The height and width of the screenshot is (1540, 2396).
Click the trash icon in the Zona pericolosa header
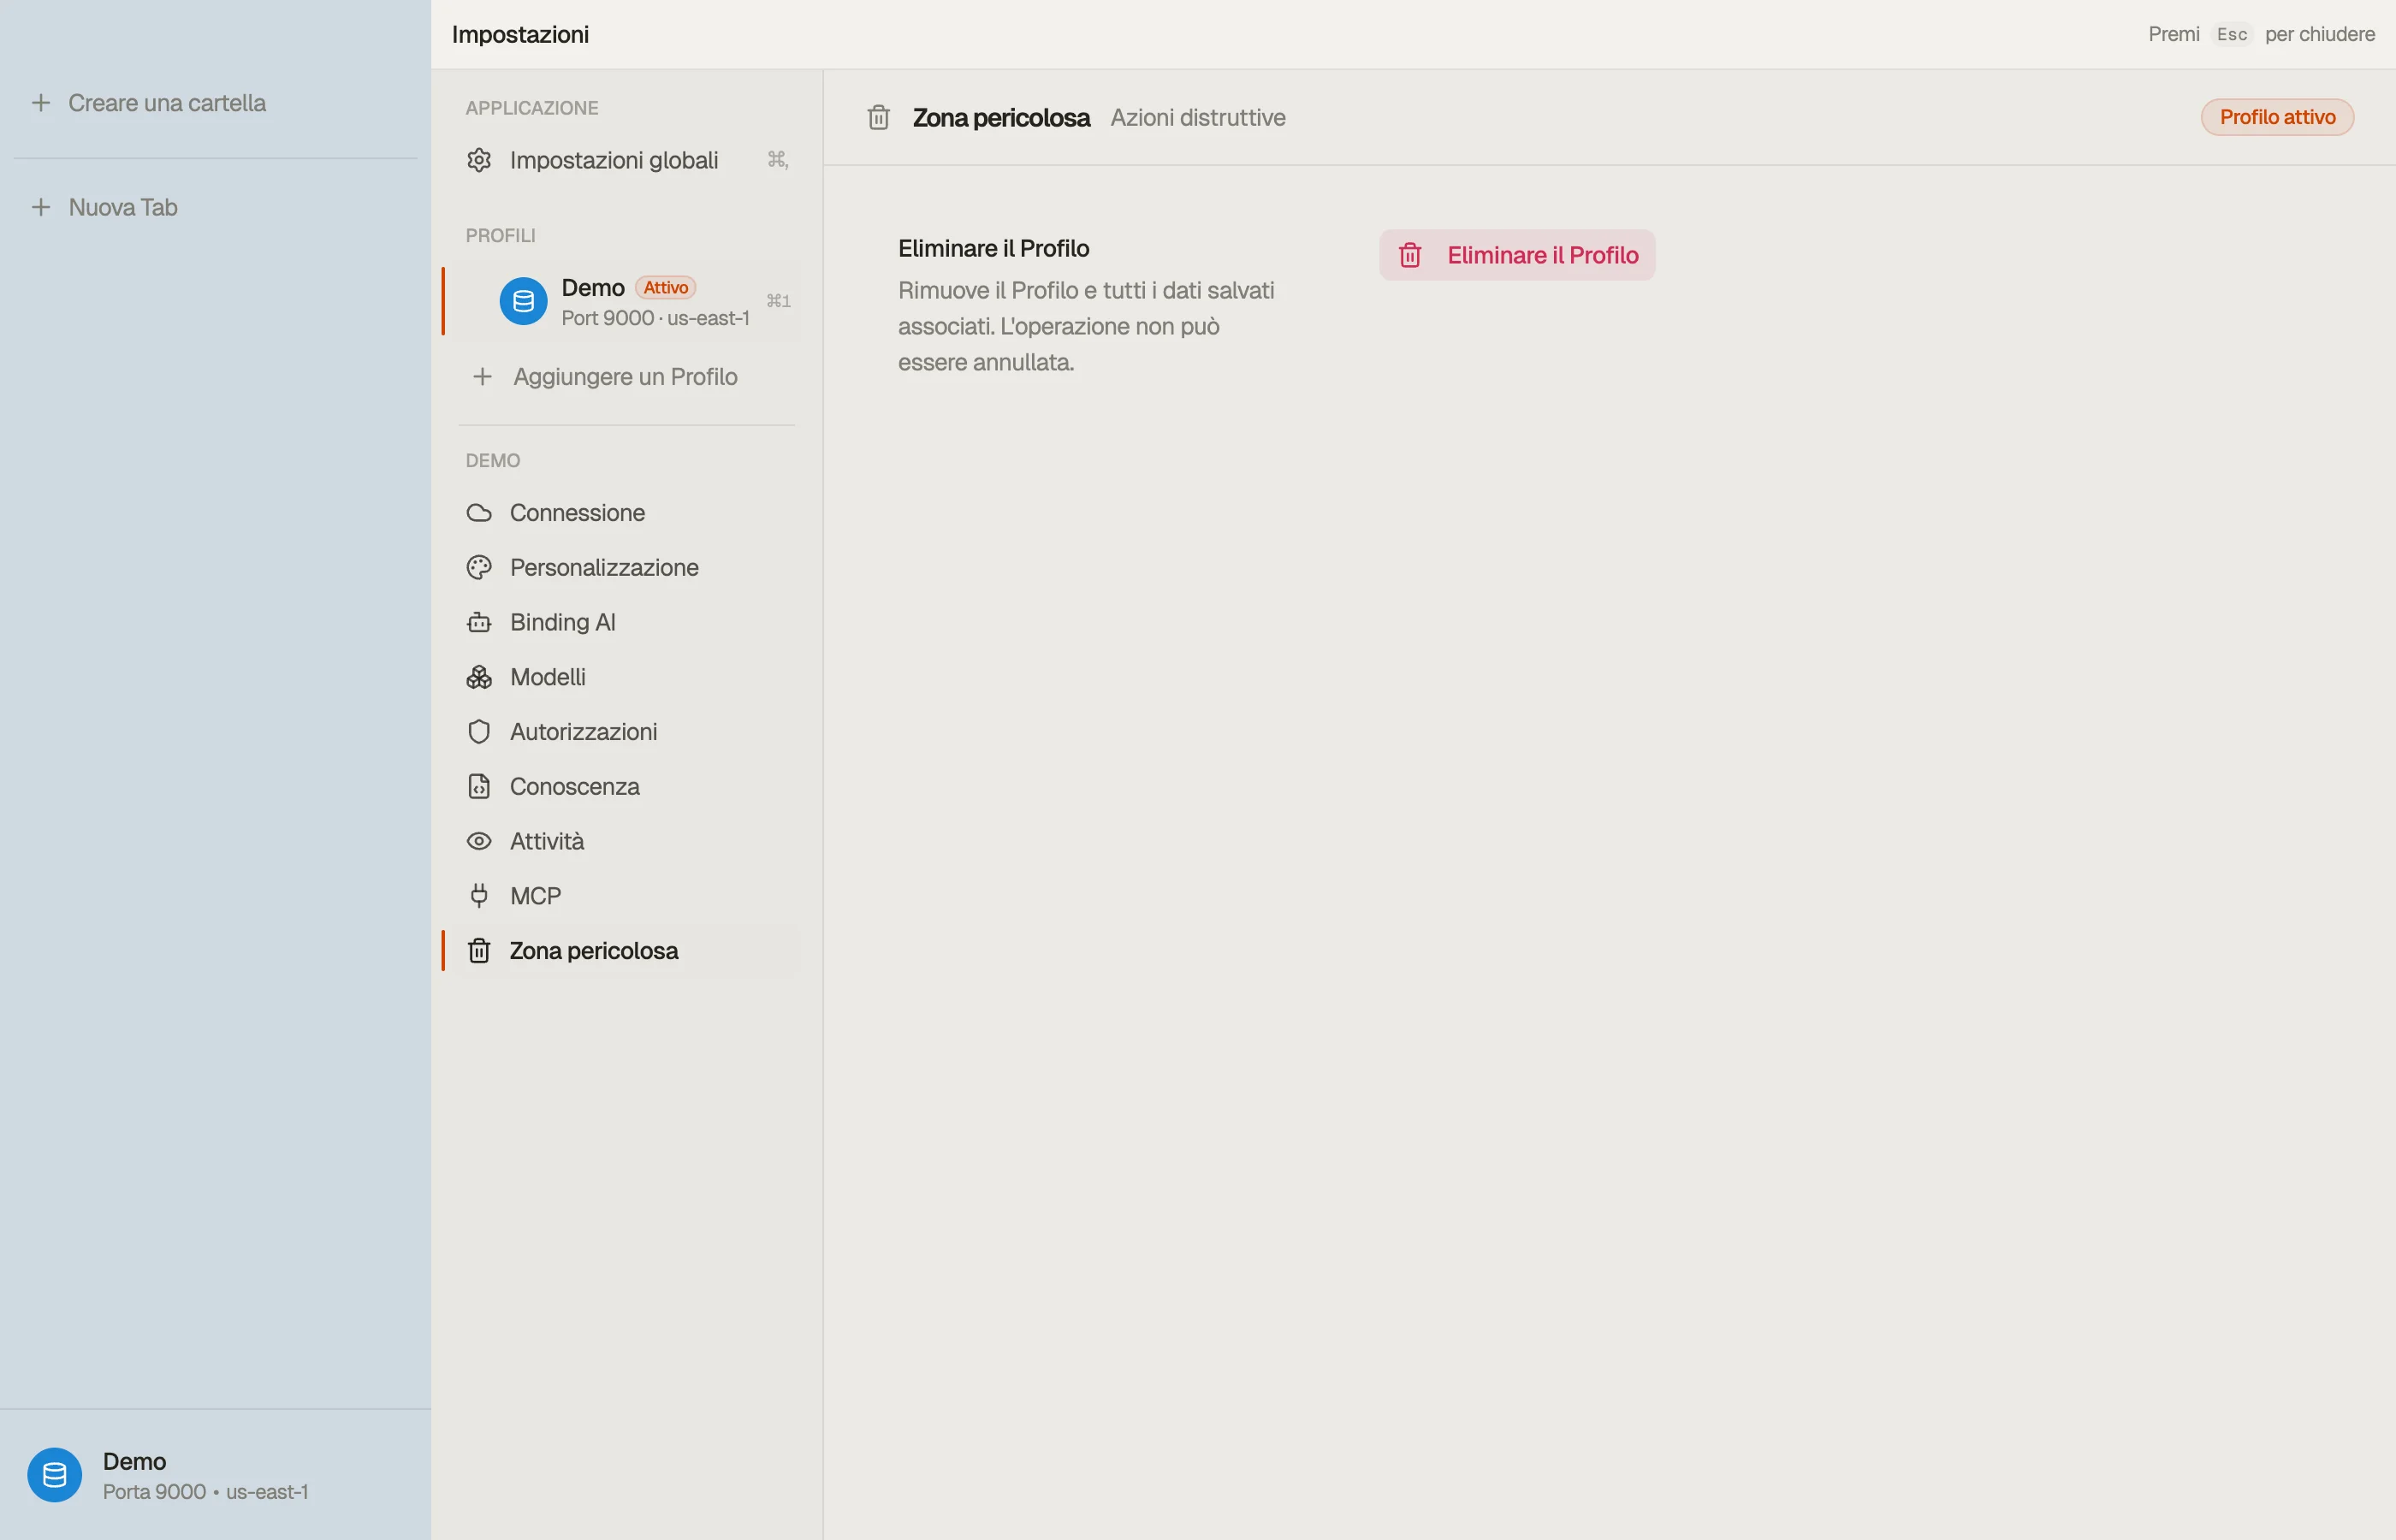click(878, 118)
